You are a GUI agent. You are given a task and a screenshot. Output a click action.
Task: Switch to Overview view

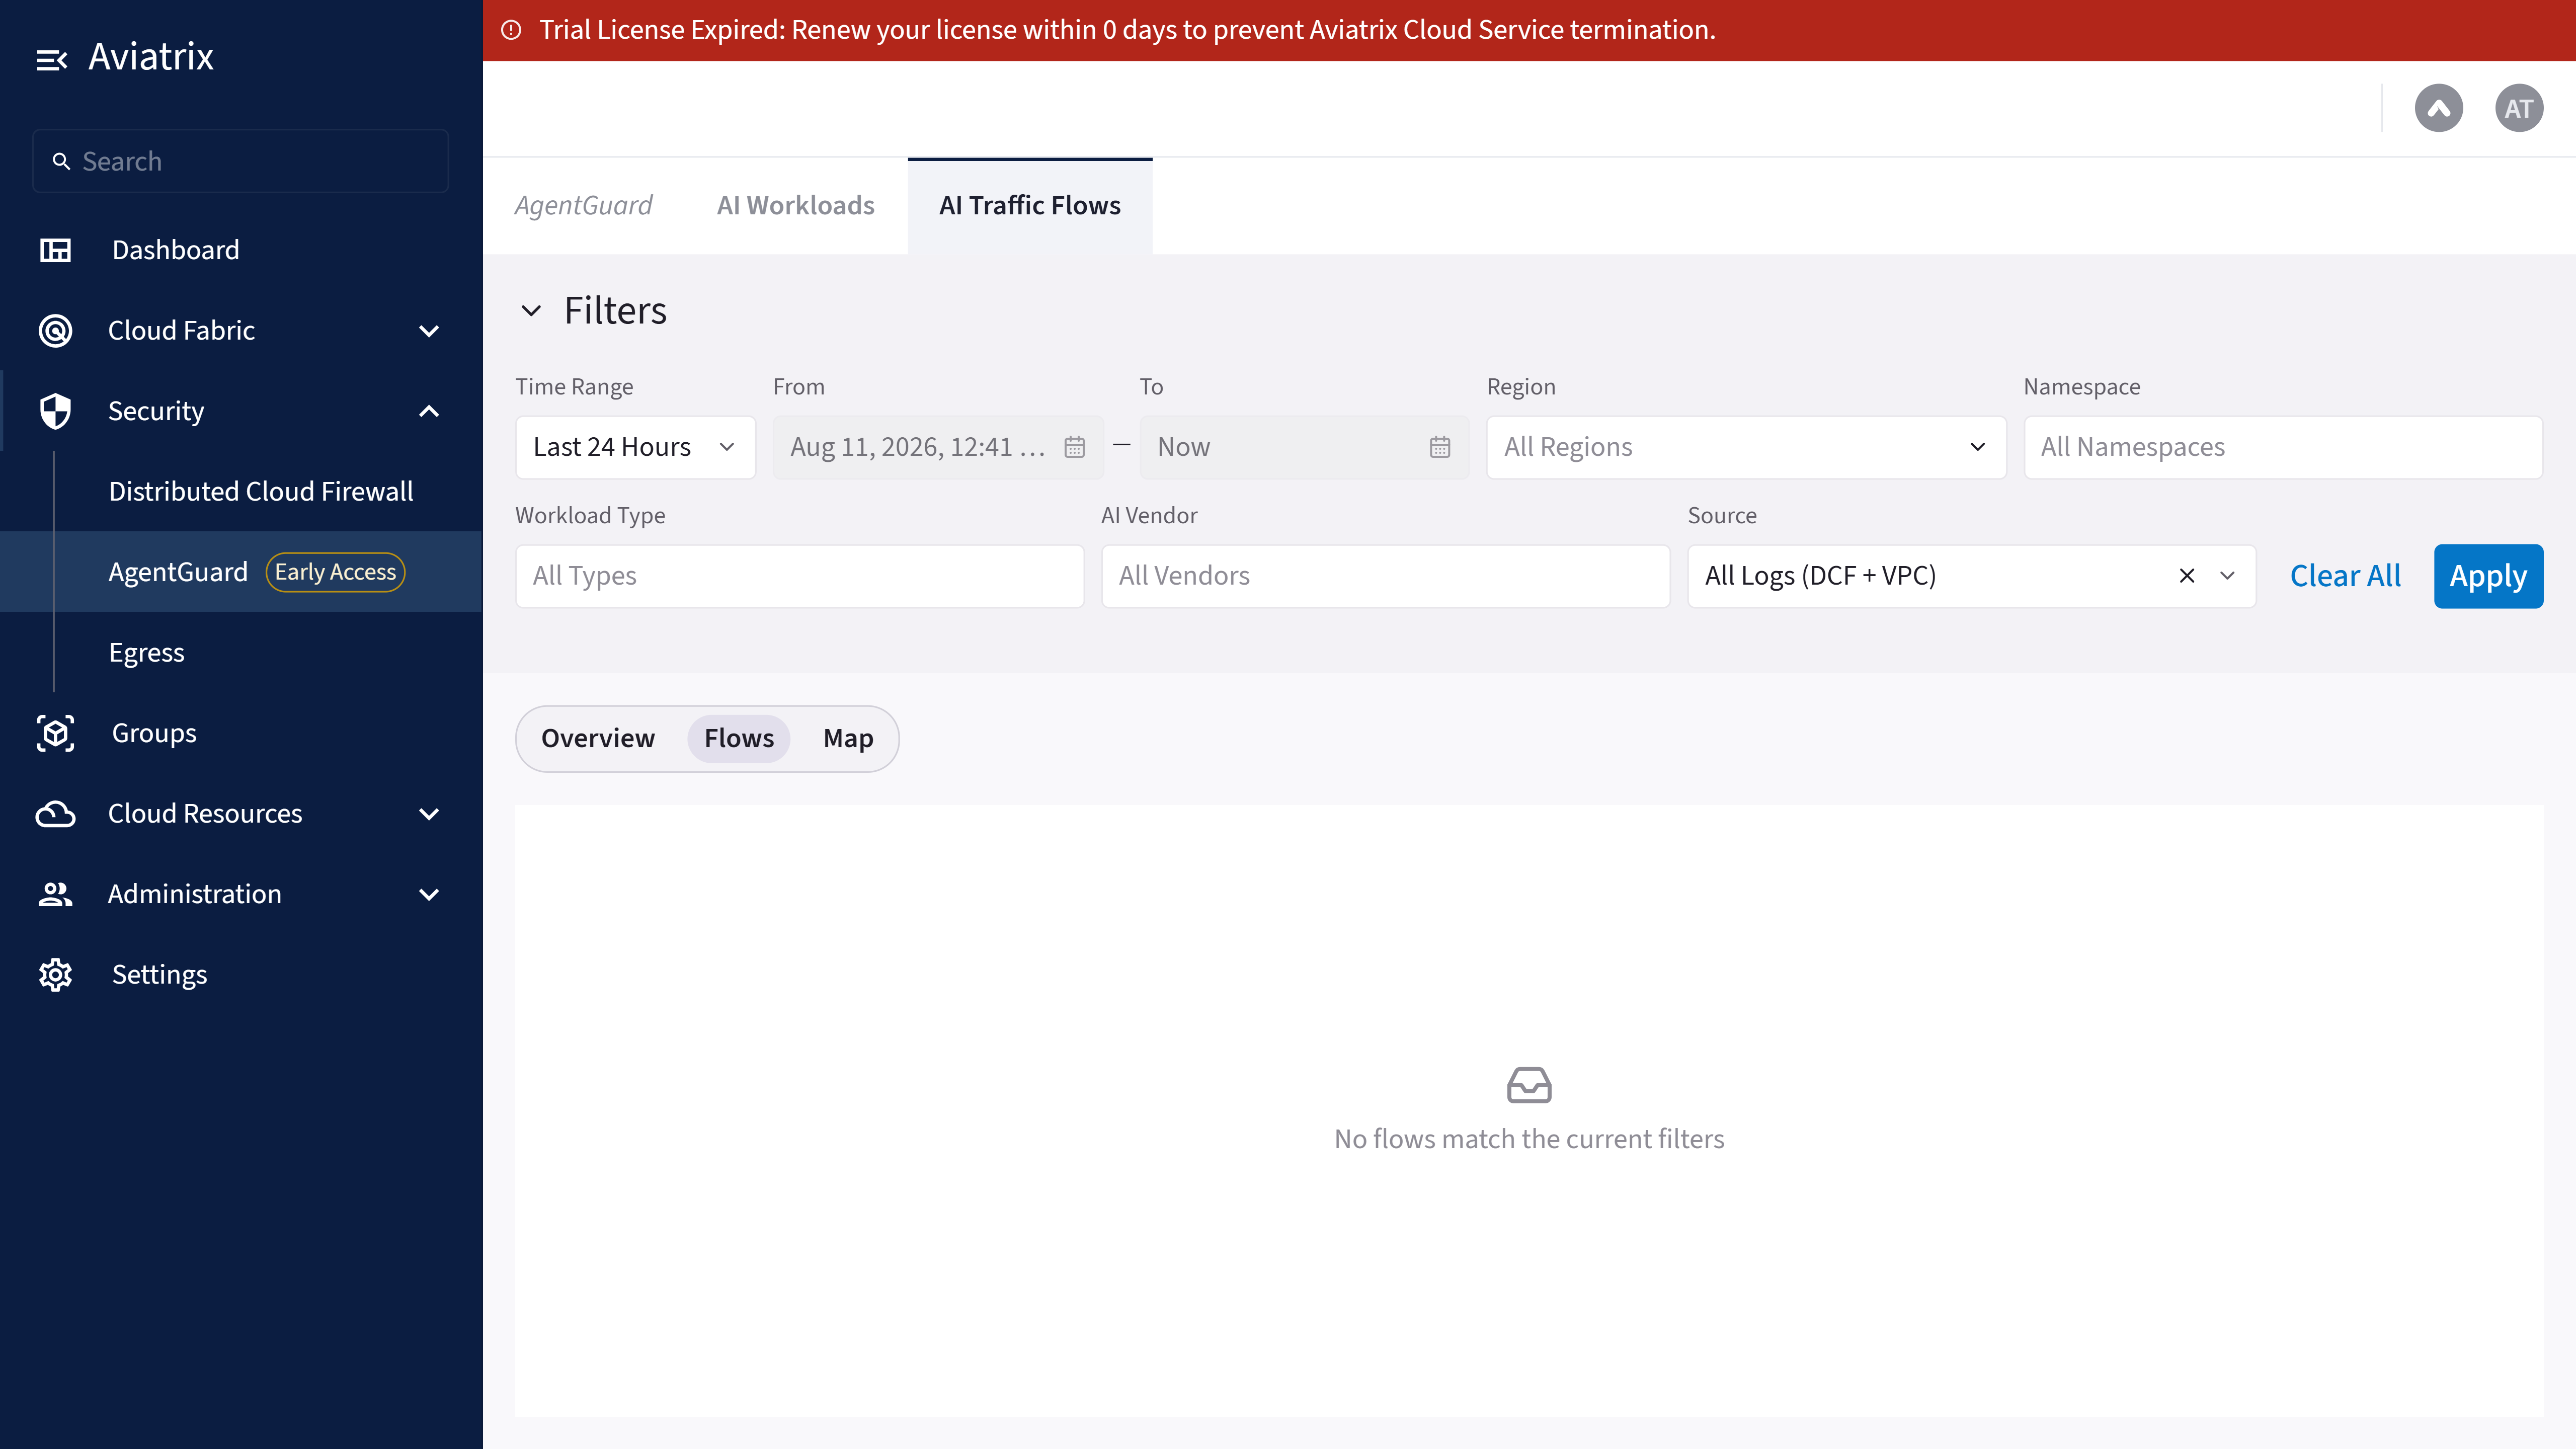pyautogui.click(x=598, y=739)
